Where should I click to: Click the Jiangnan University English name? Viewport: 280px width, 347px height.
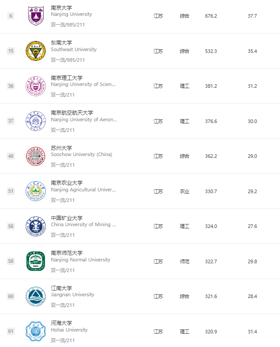[x=72, y=295]
